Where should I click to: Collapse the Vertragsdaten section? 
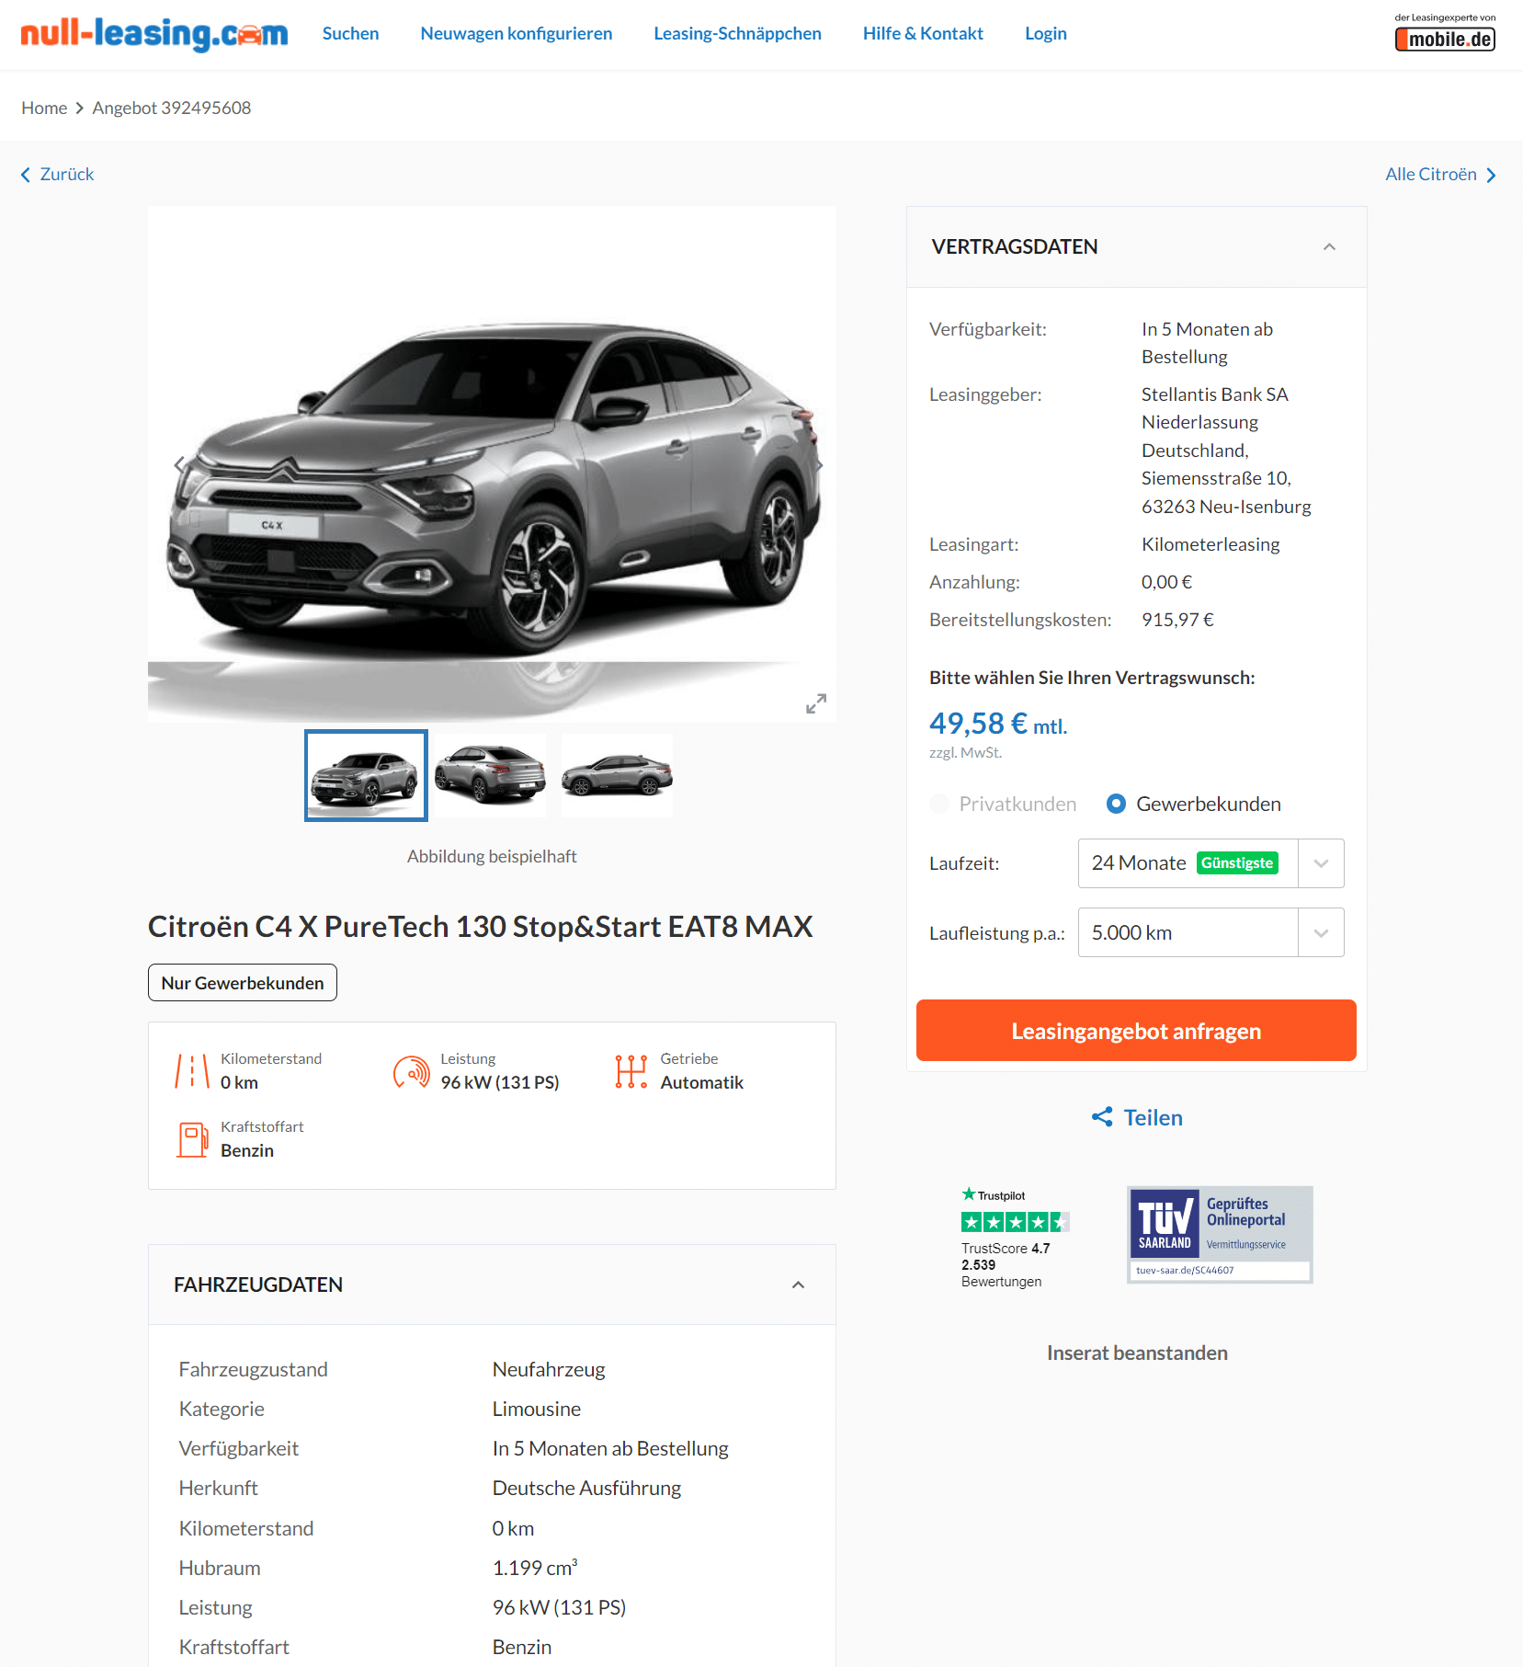(1329, 246)
